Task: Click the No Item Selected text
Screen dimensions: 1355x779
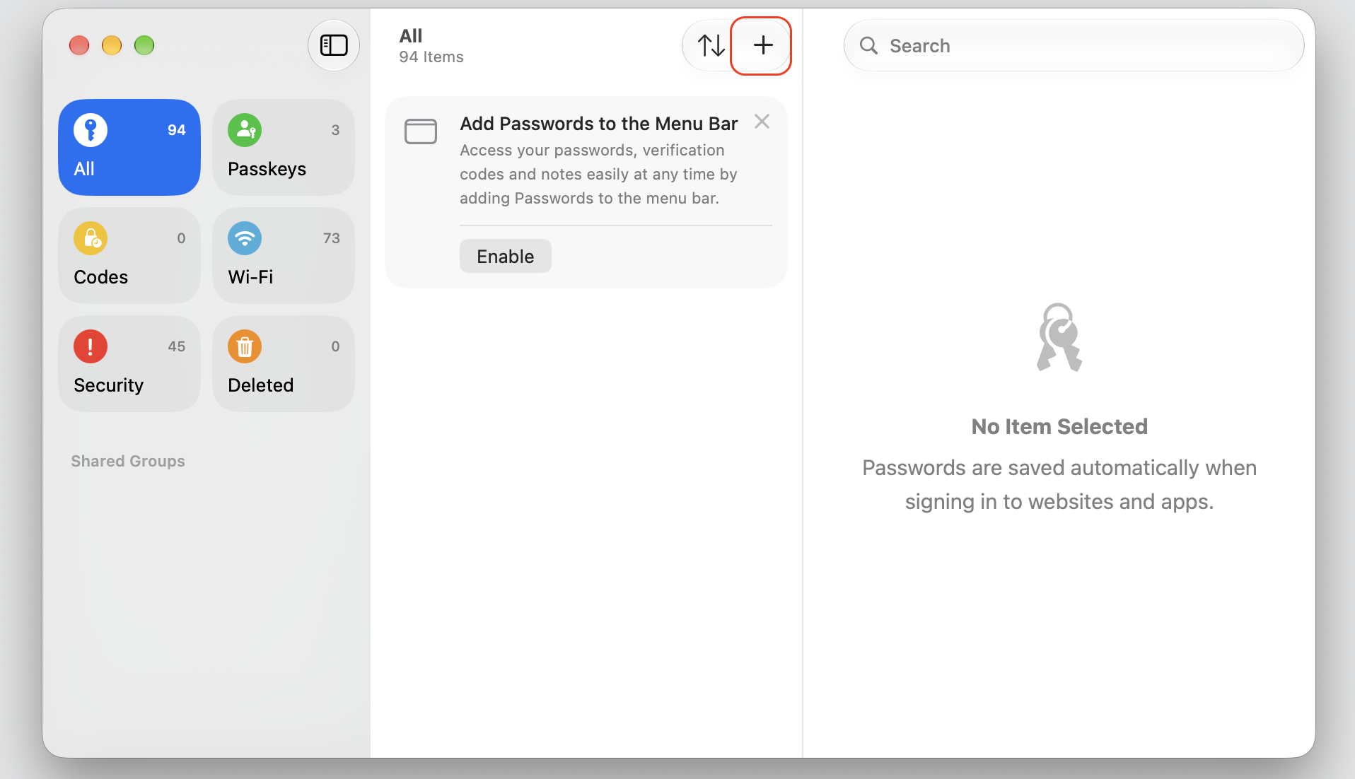Action: click(1059, 426)
